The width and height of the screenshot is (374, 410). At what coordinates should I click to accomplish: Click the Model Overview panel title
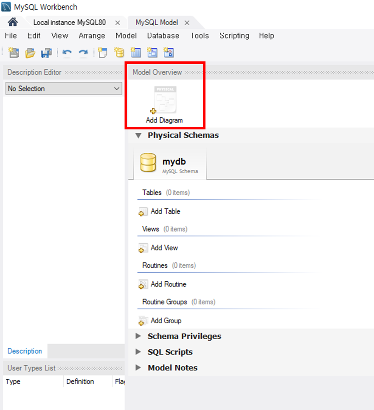[x=157, y=72]
